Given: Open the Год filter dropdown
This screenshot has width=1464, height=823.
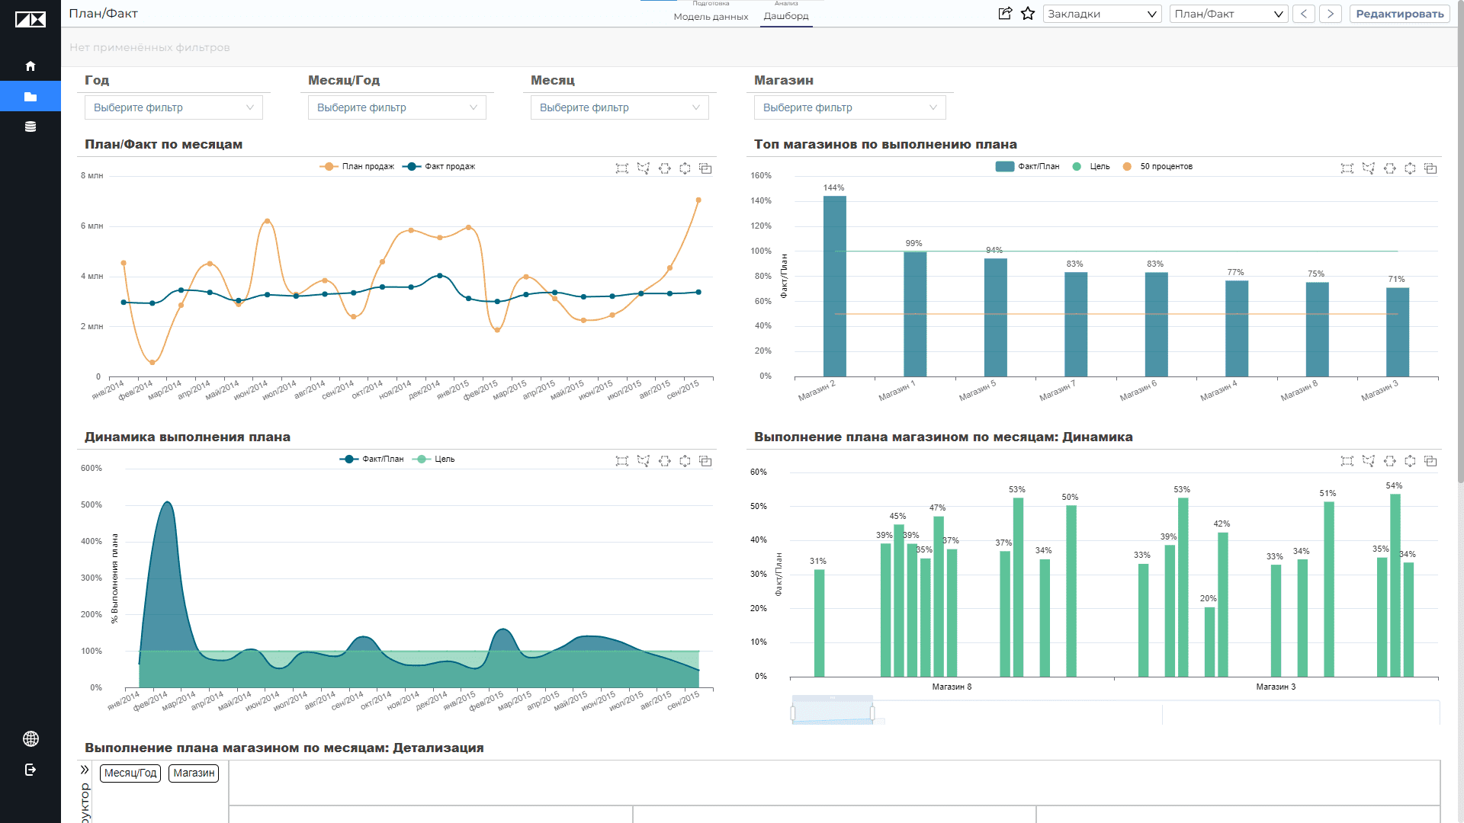Looking at the screenshot, I should click(174, 107).
